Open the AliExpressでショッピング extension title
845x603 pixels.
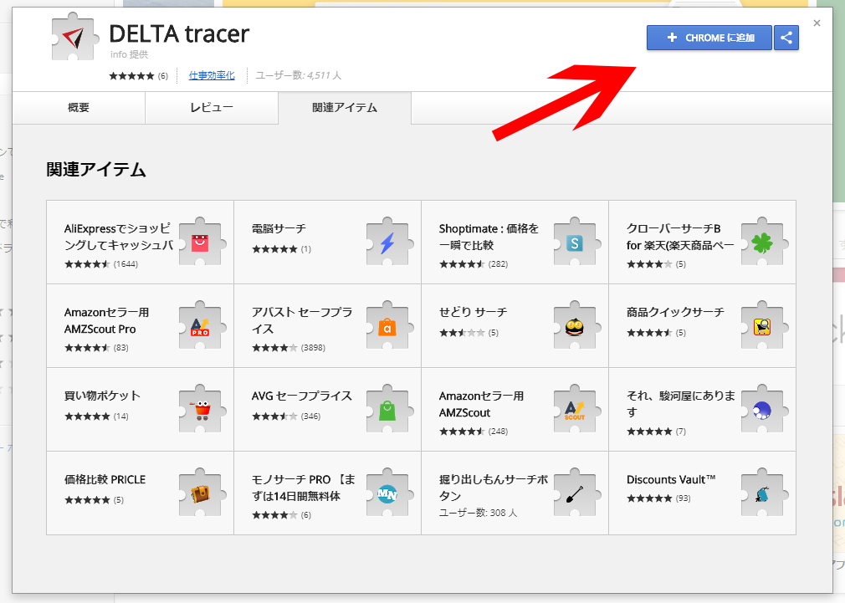click(119, 237)
